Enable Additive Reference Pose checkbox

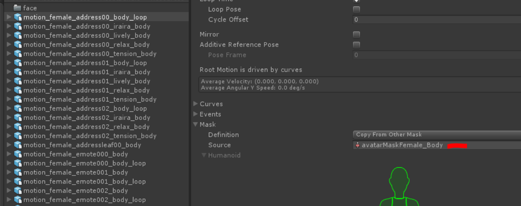coord(356,45)
